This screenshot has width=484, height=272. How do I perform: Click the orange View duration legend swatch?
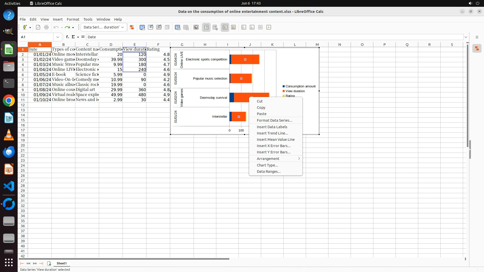(284, 91)
